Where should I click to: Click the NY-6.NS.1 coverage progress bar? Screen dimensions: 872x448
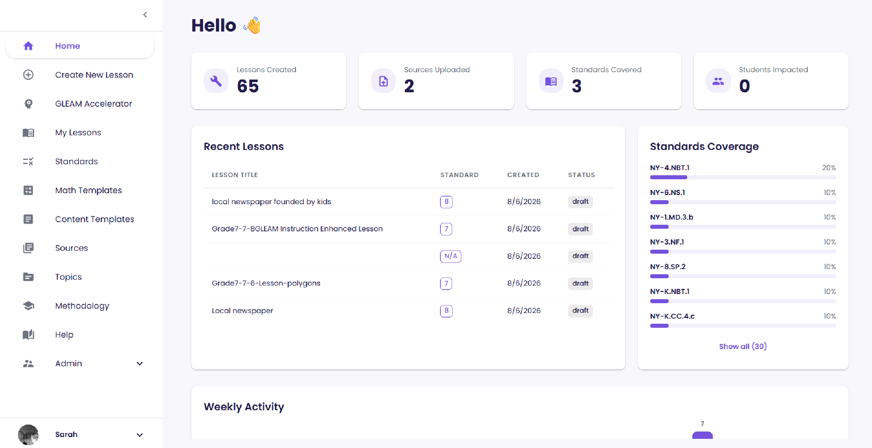743,202
